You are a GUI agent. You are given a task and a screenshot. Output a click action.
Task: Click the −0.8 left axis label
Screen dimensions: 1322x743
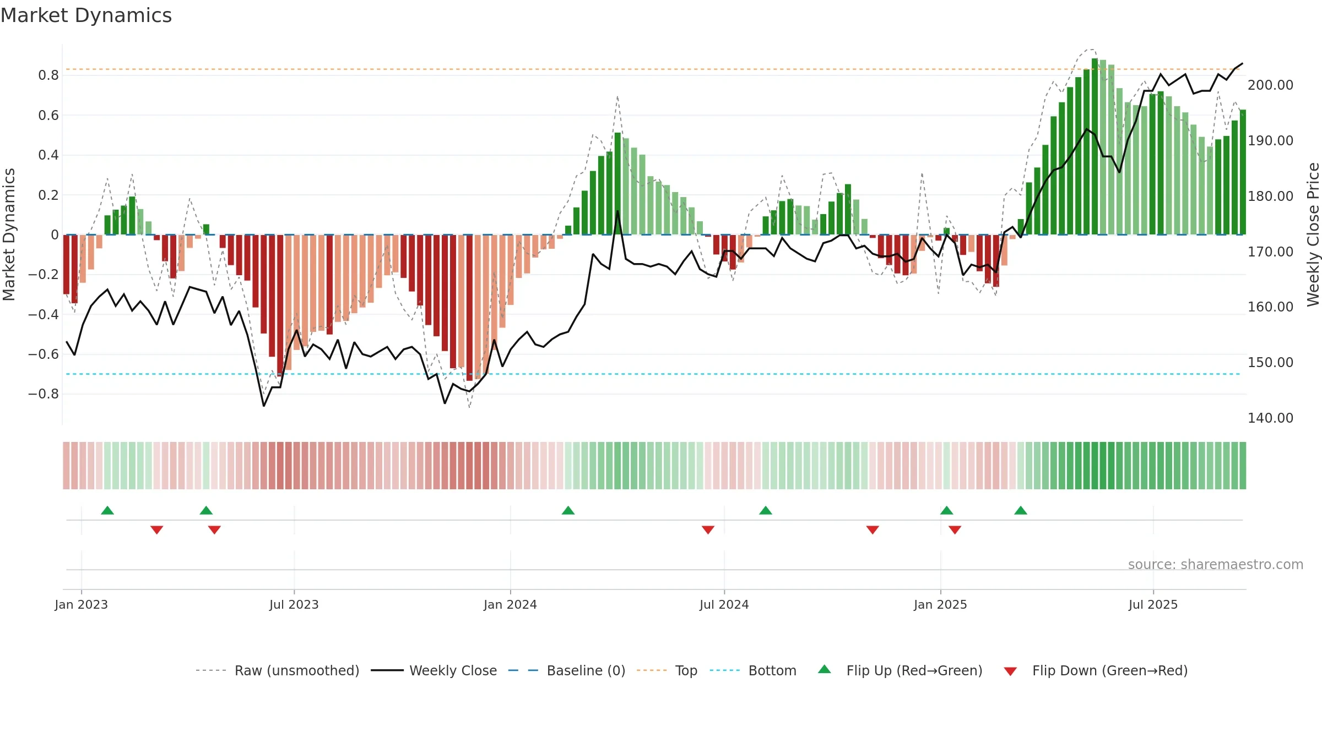tap(44, 394)
